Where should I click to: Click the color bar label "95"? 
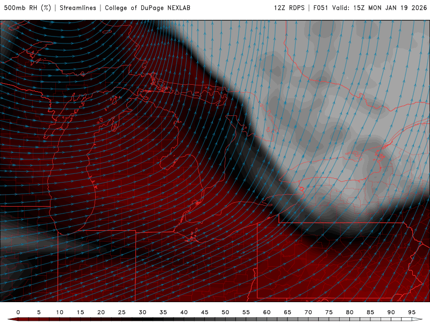coord(412,312)
